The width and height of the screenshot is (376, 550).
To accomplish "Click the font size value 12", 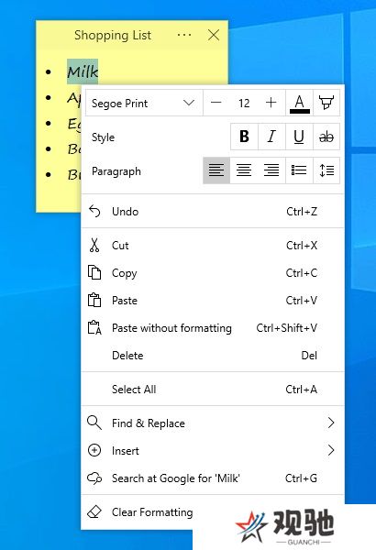I will coord(244,103).
